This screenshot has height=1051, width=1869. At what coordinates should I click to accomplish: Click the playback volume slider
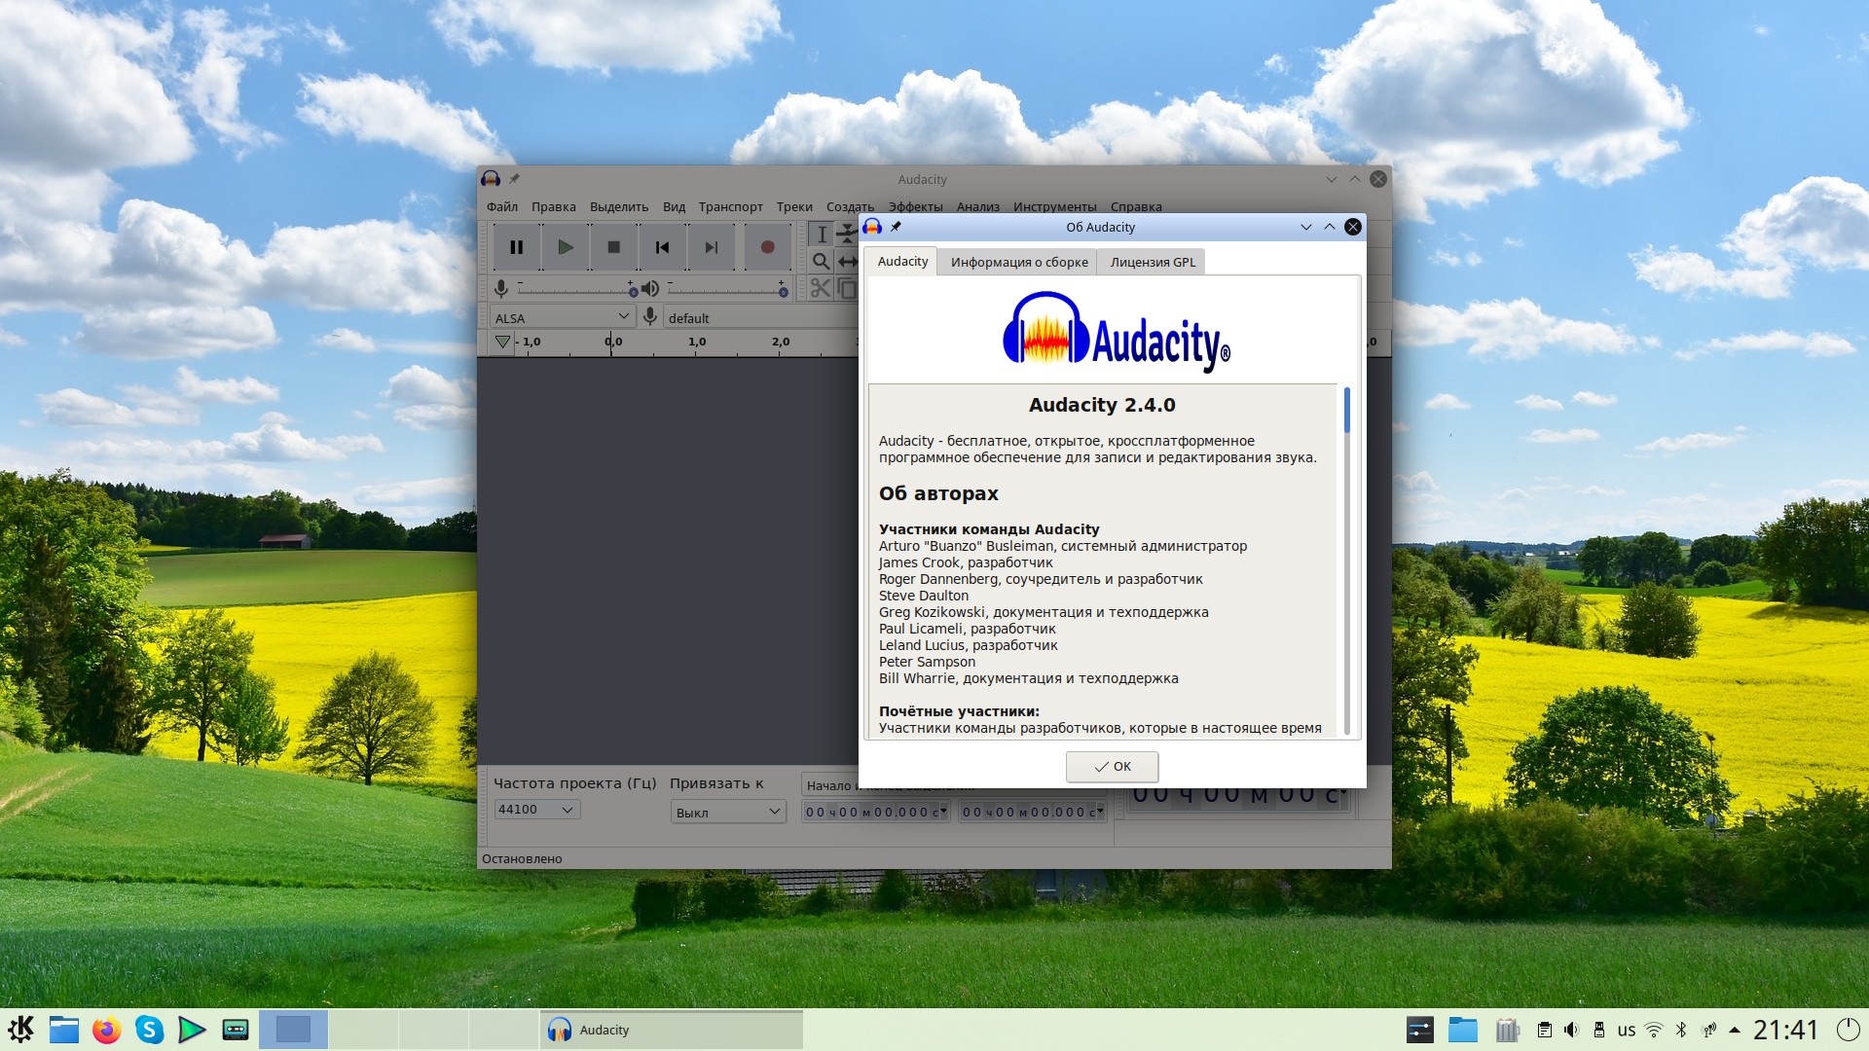[725, 289]
